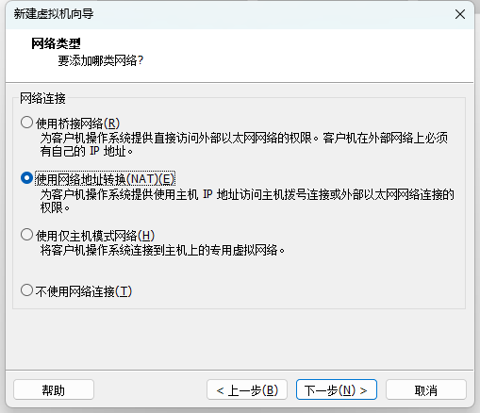Click the bridged network description paragraph

(x=244, y=144)
